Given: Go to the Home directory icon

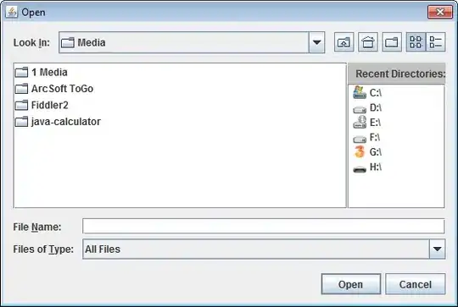Looking at the screenshot, I should point(368,42).
